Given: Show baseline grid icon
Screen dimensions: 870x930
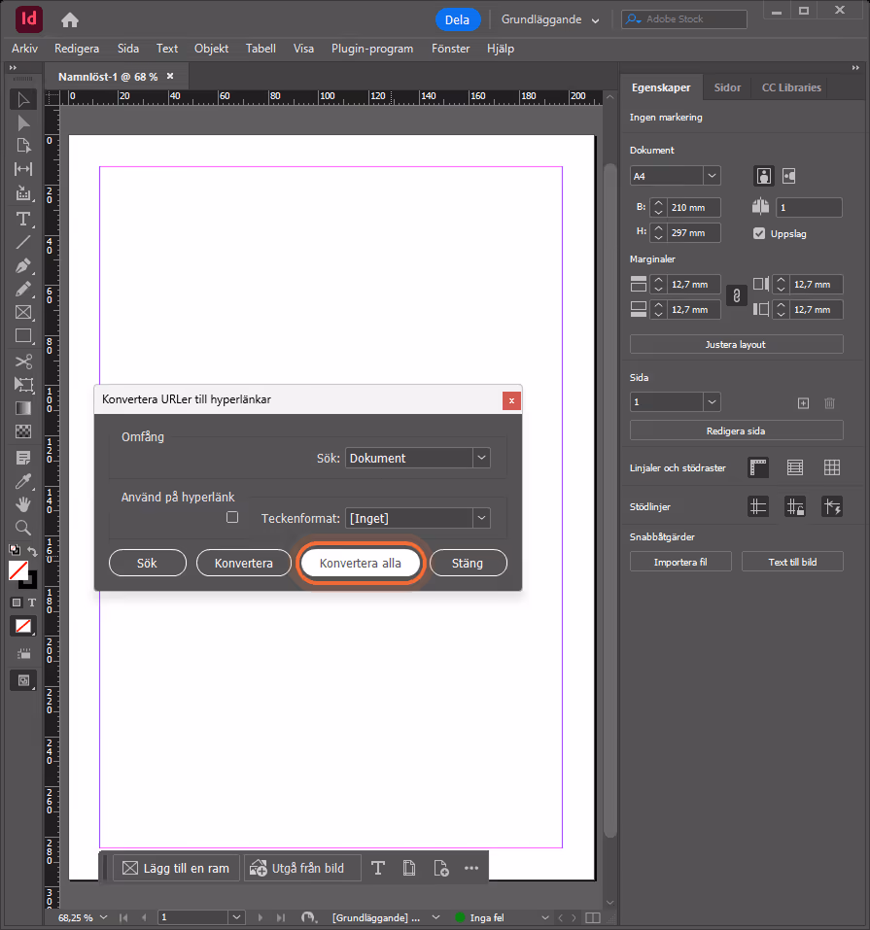Looking at the screenshot, I should [794, 467].
